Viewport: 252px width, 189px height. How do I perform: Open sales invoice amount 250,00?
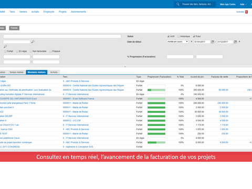tap(225, 134)
